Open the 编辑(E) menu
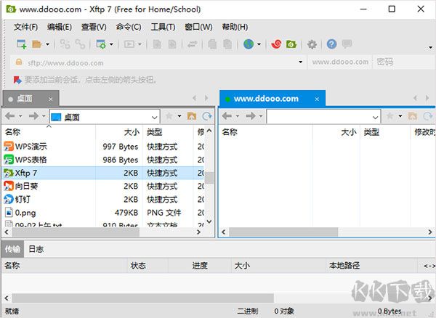This screenshot has width=436, height=318. (x=60, y=27)
